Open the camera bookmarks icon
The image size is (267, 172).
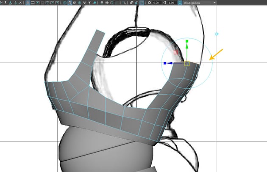tap(6, 3)
